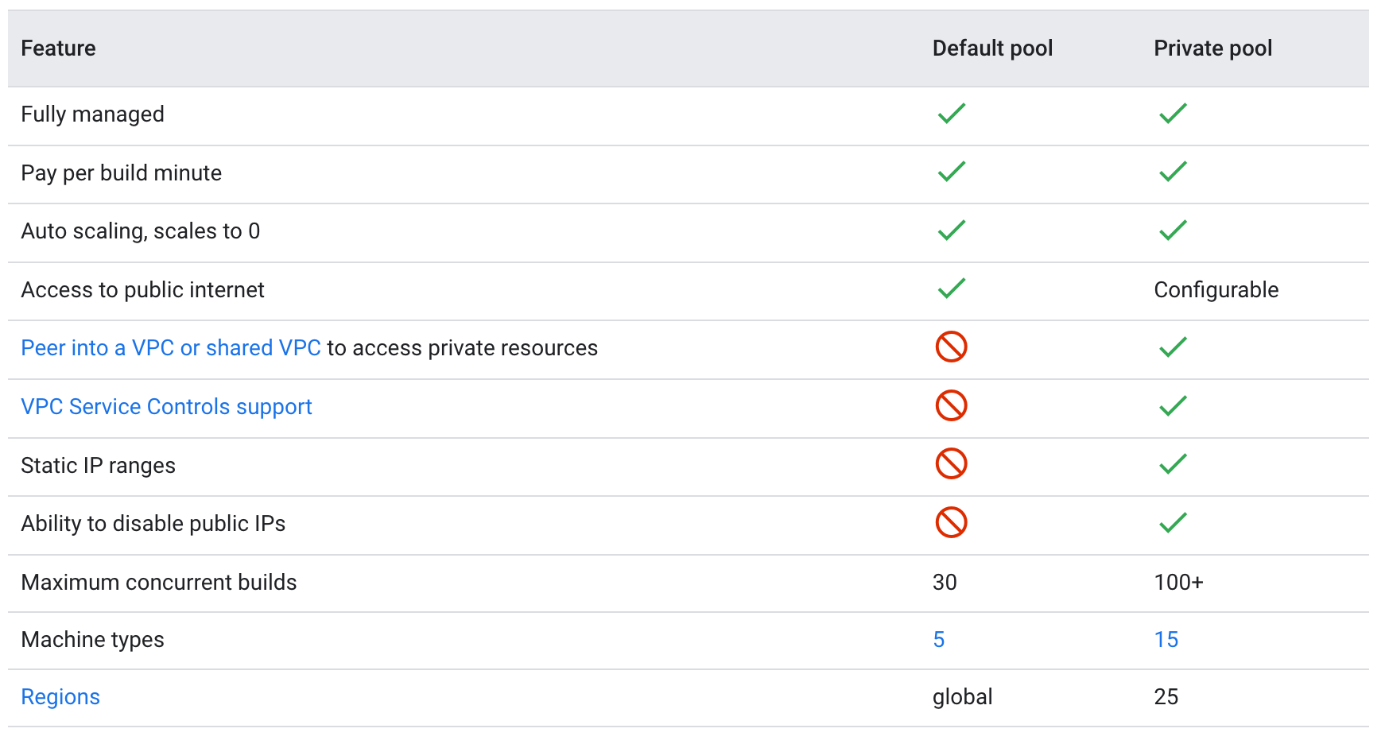The height and width of the screenshot is (744, 1385).
Task: Open the Peer into a VPC or shared VPC link
Action: (x=171, y=348)
